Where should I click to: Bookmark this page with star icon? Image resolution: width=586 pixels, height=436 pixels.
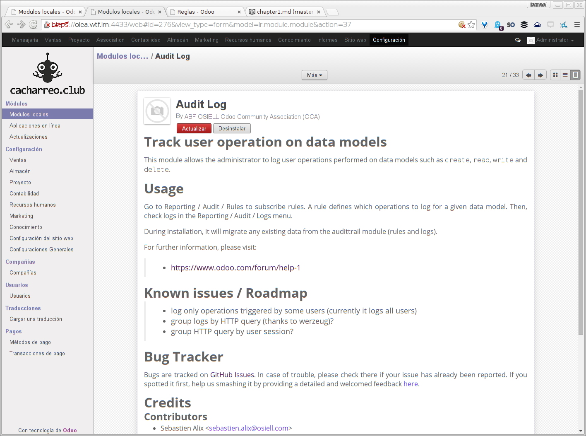(x=471, y=25)
